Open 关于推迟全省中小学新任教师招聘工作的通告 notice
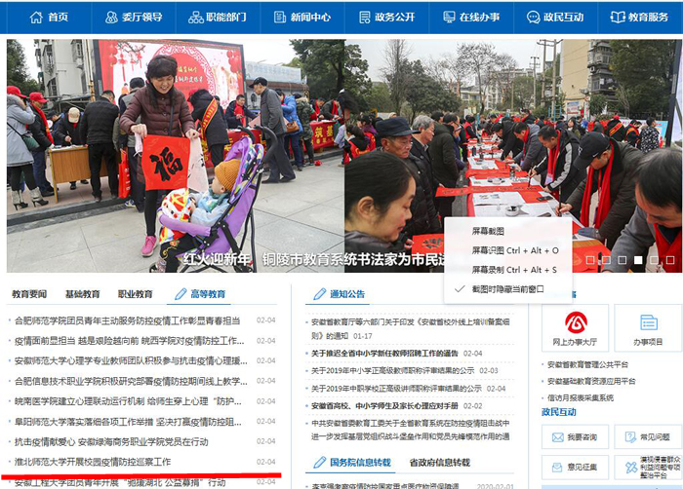This screenshot has width=683, height=489. click(x=384, y=354)
